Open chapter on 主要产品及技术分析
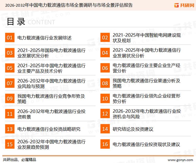This screenshot has width=196, height=163. point(51,68)
